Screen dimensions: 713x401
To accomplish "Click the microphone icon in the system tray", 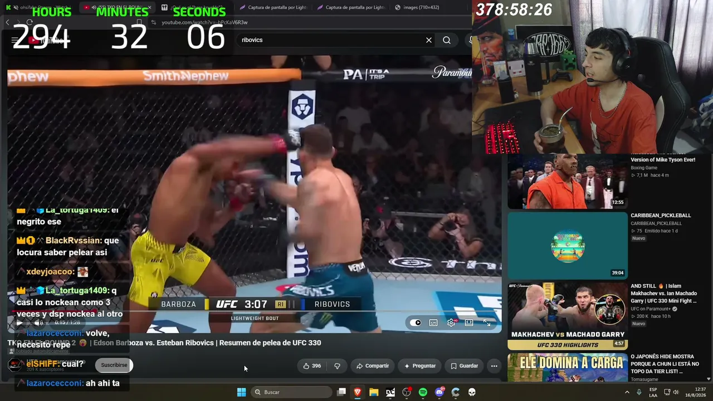I will pyautogui.click(x=639, y=392).
